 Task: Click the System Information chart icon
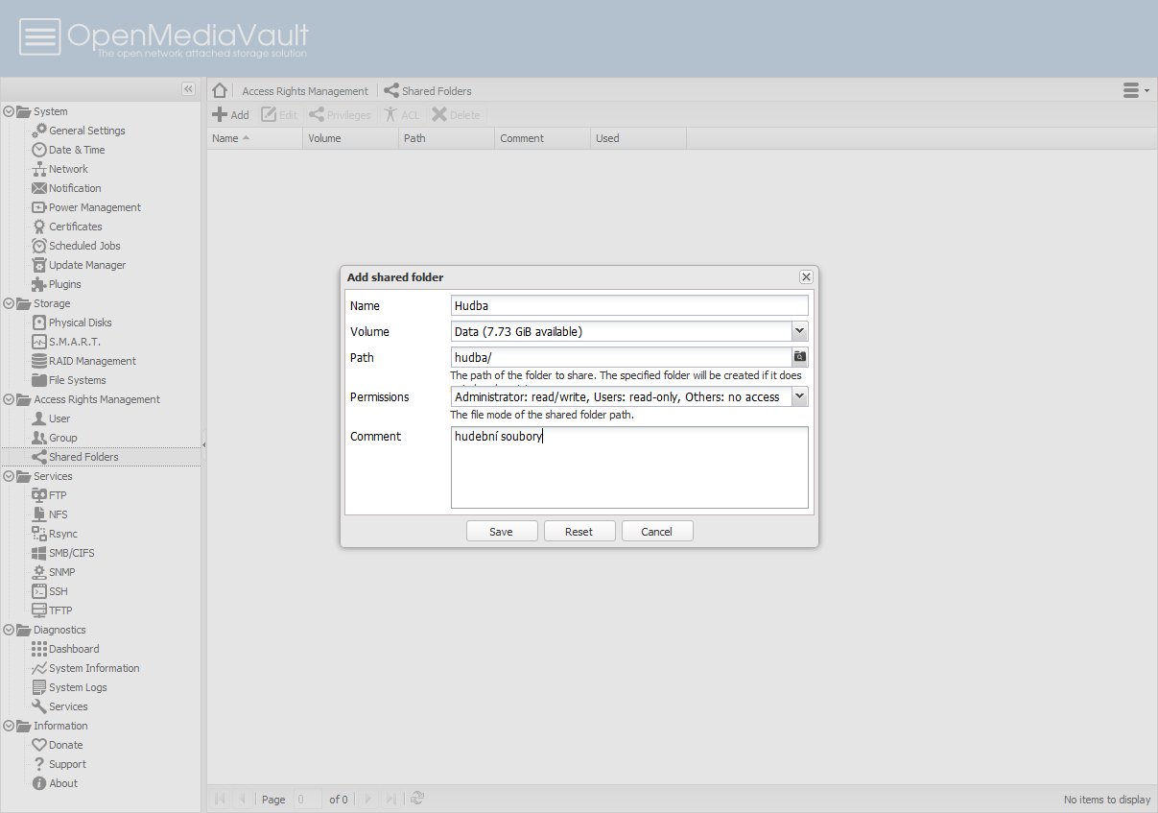[x=39, y=668]
